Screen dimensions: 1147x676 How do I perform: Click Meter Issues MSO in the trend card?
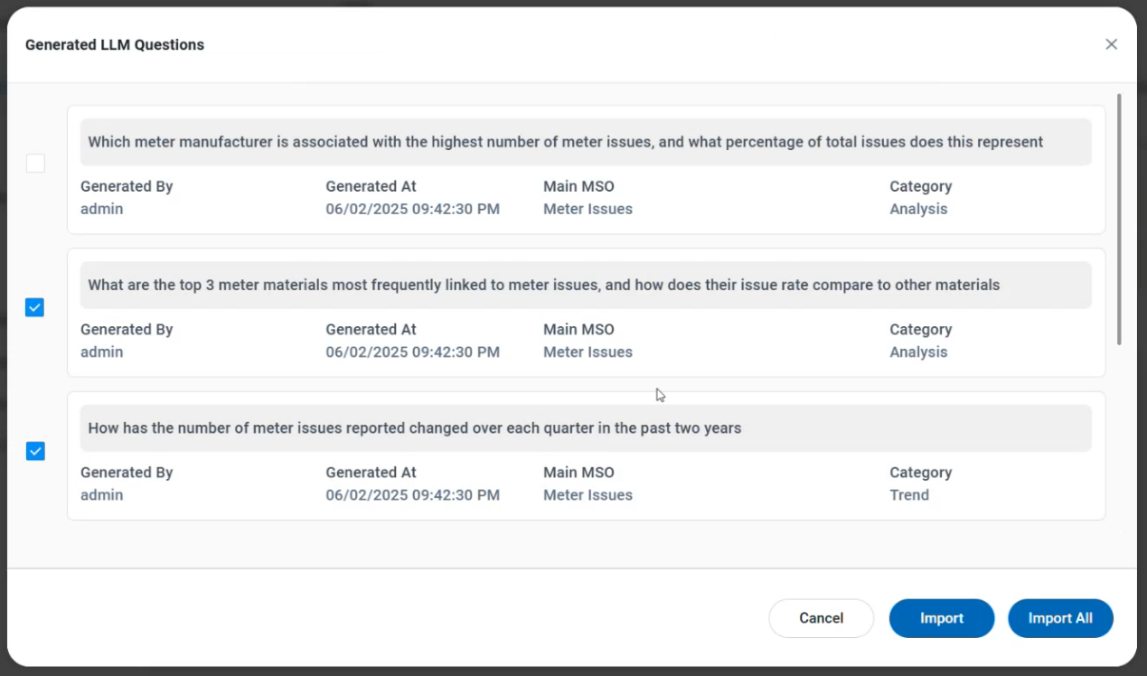coord(588,494)
